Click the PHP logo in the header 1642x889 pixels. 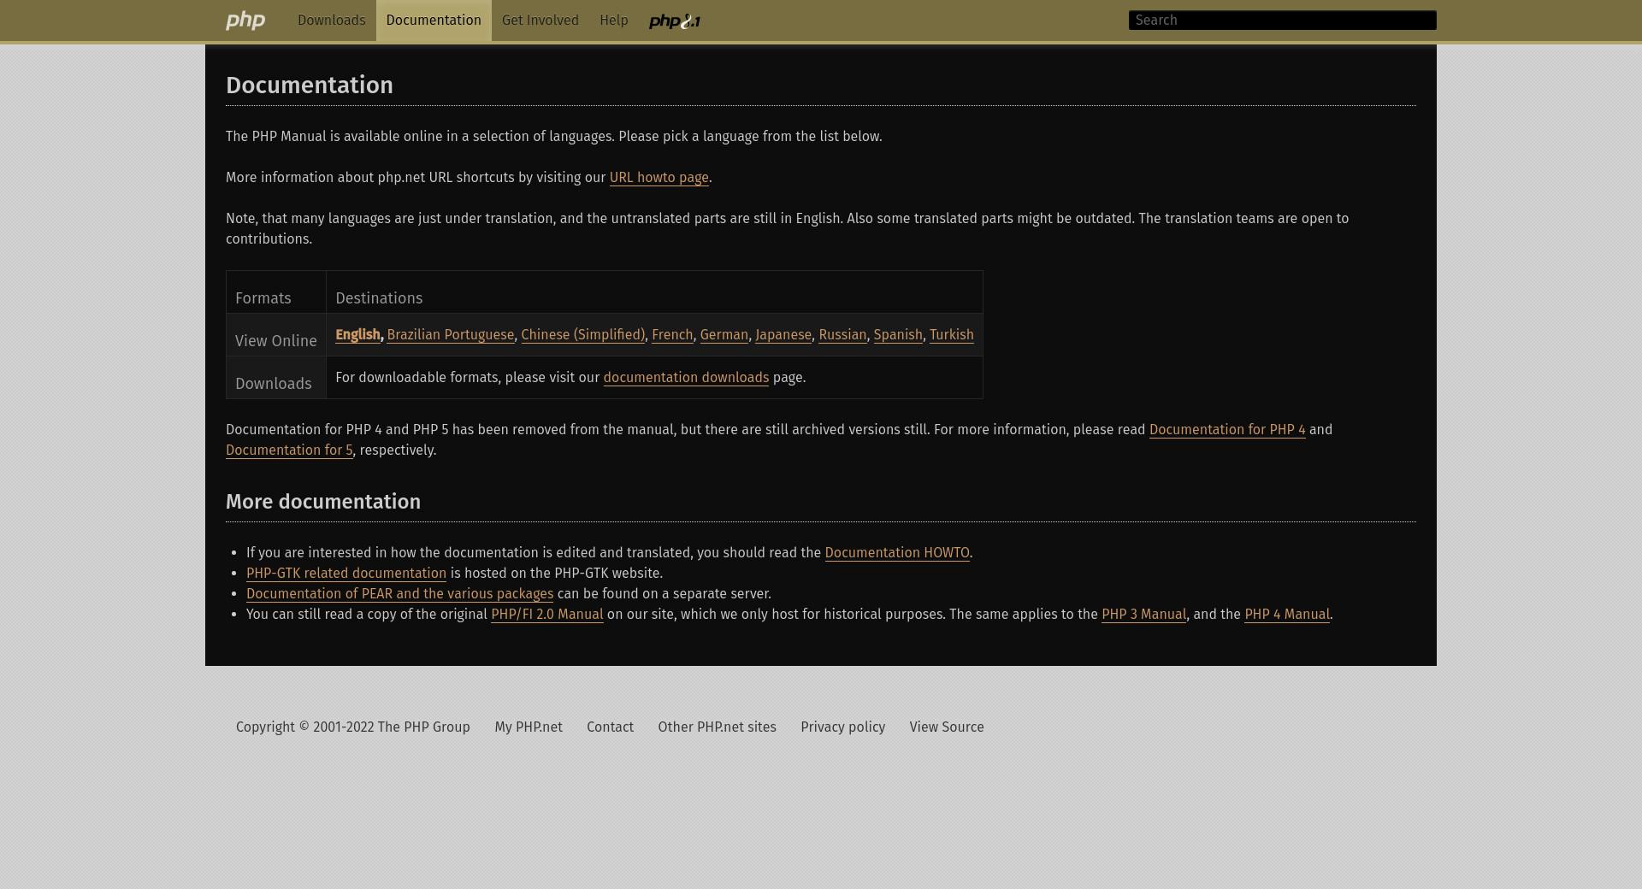click(245, 21)
